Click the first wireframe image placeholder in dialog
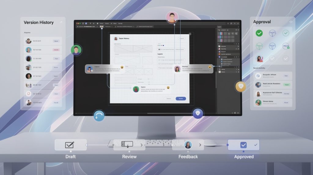Screen dimensions: 313x175 (x=124, y=49)
